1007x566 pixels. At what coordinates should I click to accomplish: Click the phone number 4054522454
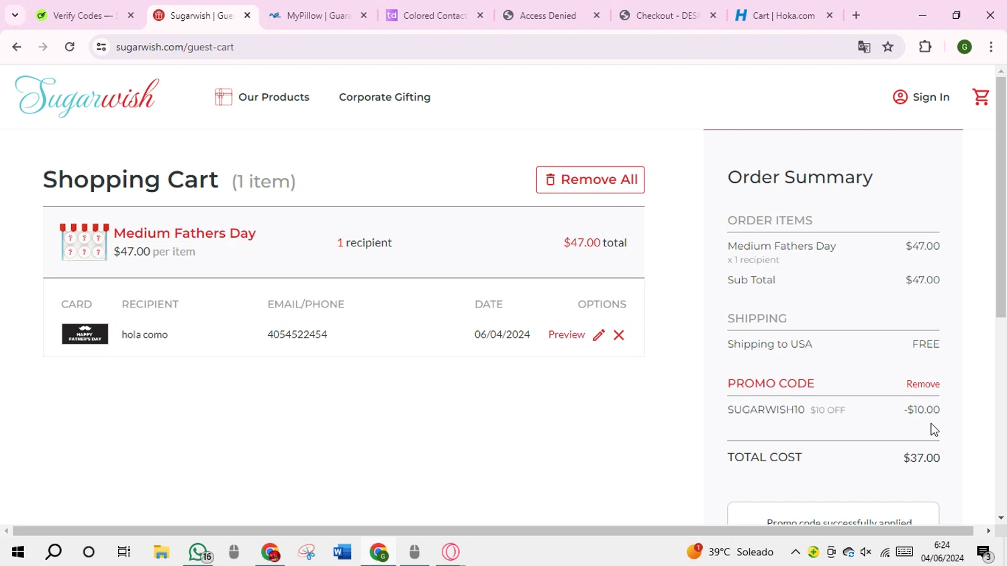click(297, 334)
